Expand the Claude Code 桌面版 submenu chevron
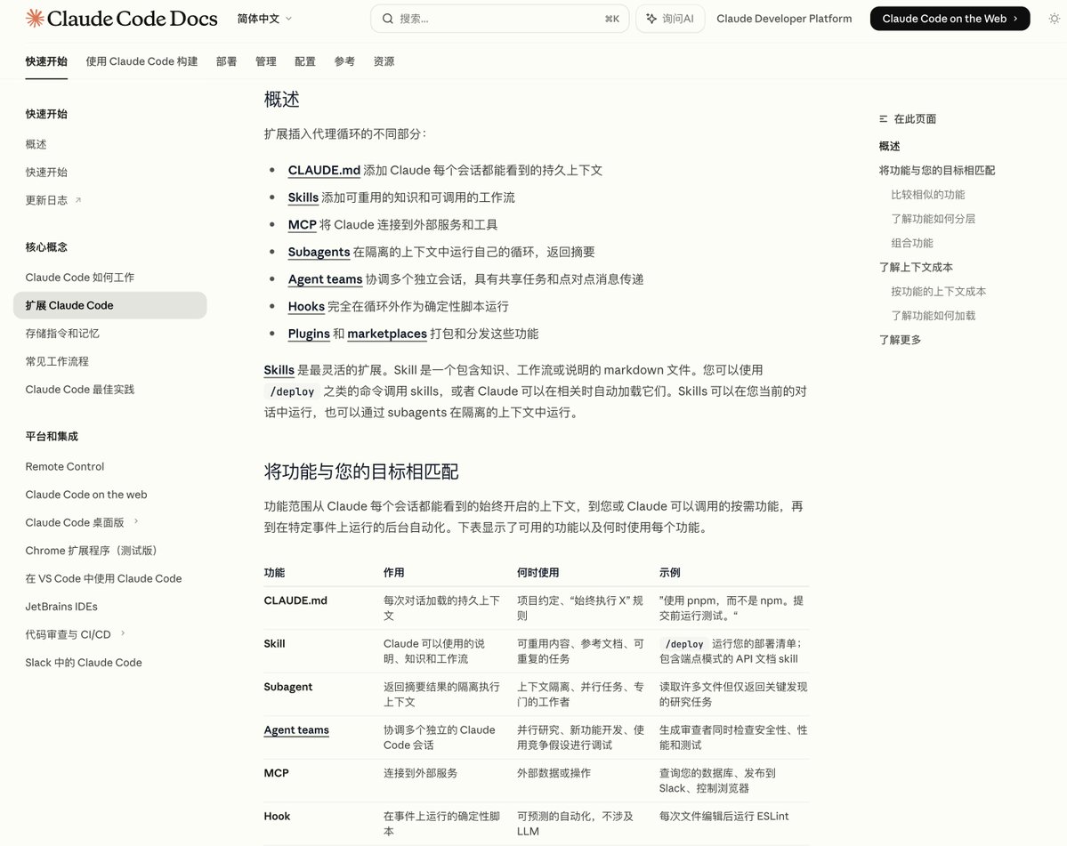The image size is (1067, 846). pos(136,521)
